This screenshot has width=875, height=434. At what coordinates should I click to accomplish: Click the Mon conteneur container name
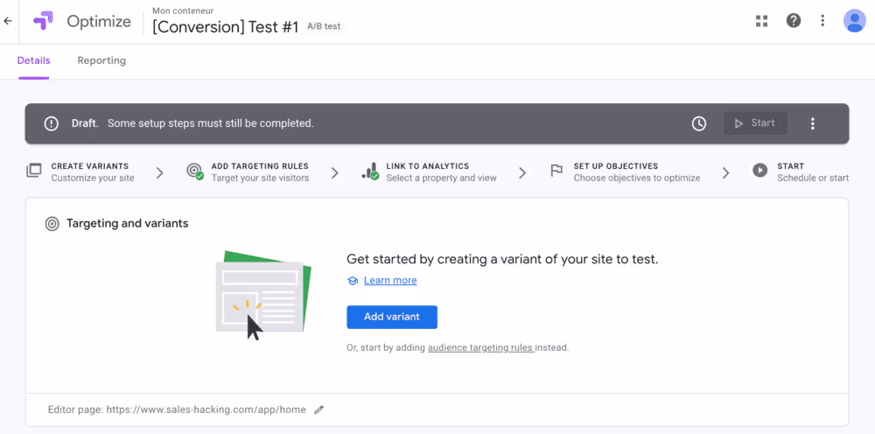(183, 10)
